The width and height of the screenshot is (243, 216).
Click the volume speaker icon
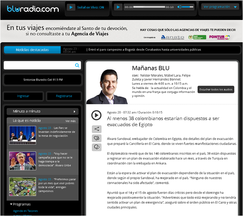click(x=179, y=7)
